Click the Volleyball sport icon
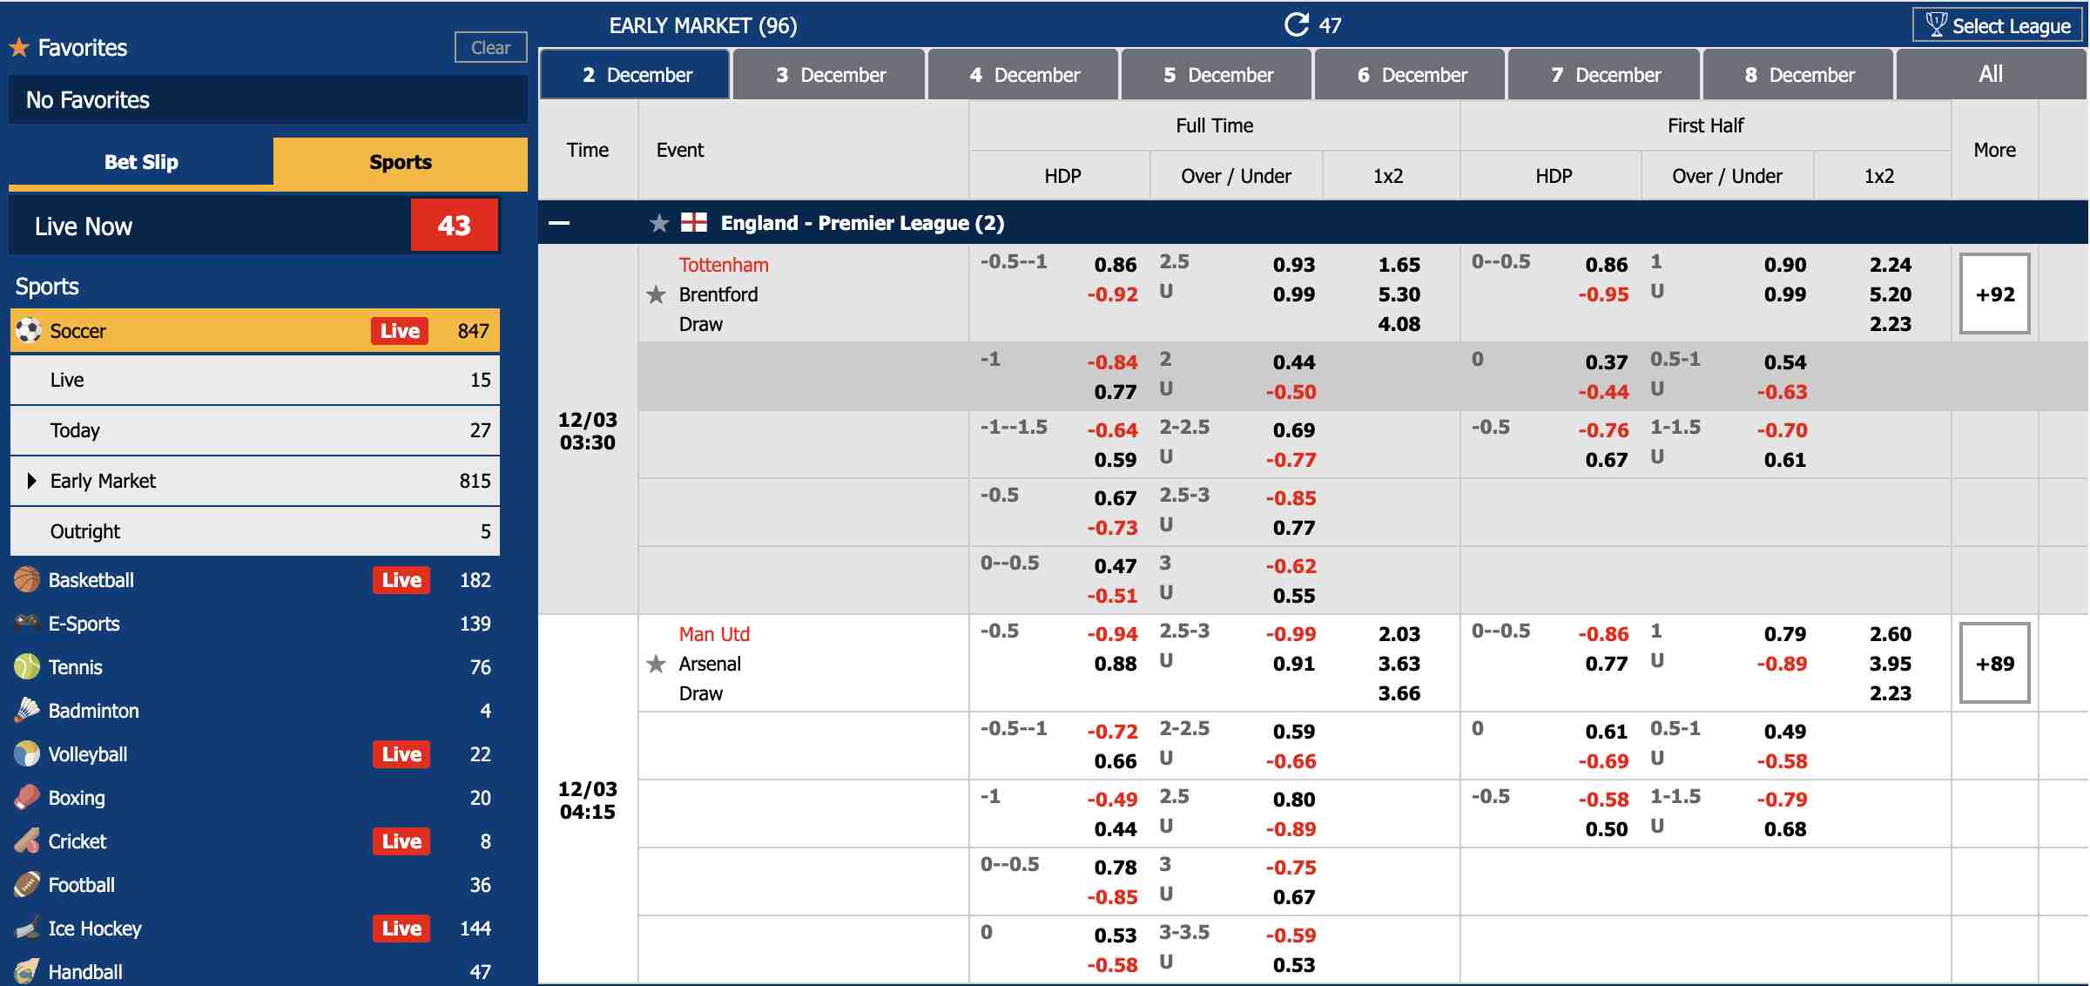Viewport: 2090px width, 986px height. 27,753
